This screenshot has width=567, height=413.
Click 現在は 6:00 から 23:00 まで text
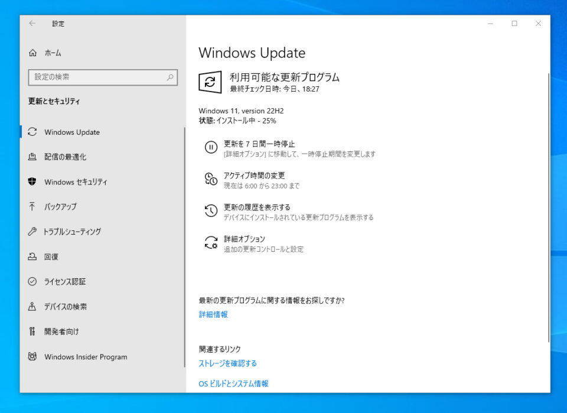click(262, 186)
